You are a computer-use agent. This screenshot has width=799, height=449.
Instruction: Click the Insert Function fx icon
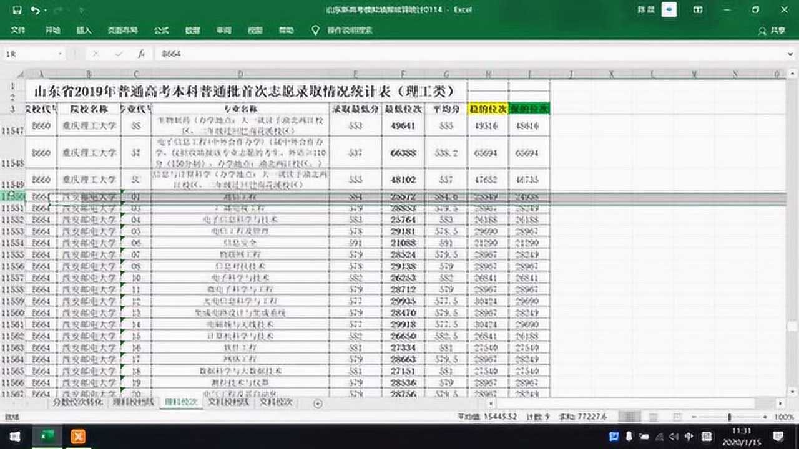[142, 54]
